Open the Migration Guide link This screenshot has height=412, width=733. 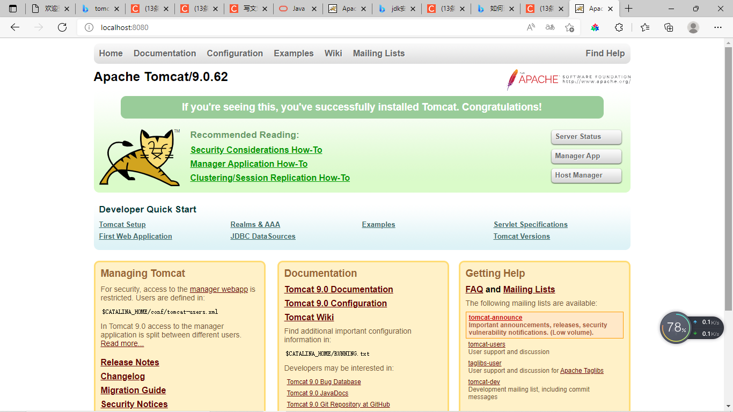click(133, 390)
